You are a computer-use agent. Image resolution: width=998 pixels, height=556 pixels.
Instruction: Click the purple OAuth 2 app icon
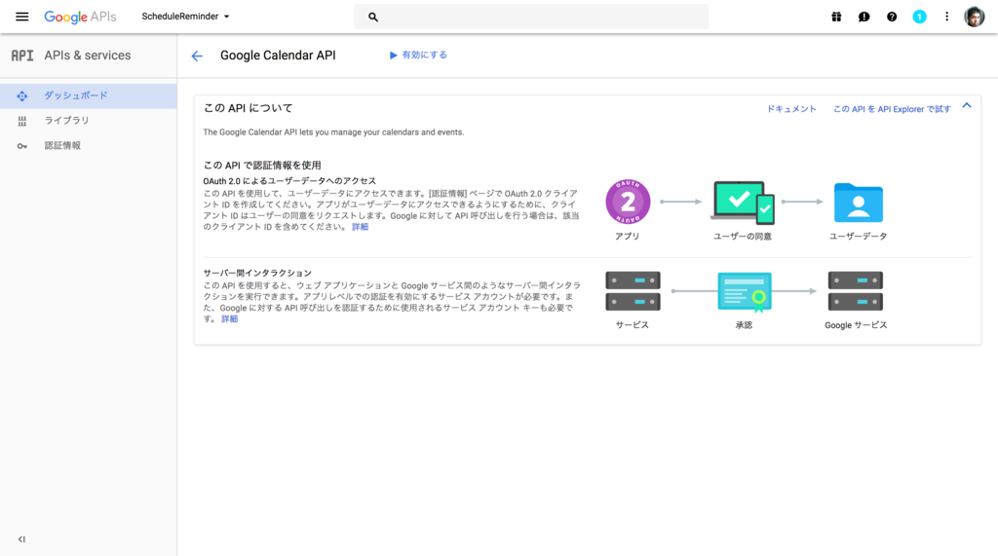(x=628, y=202)
